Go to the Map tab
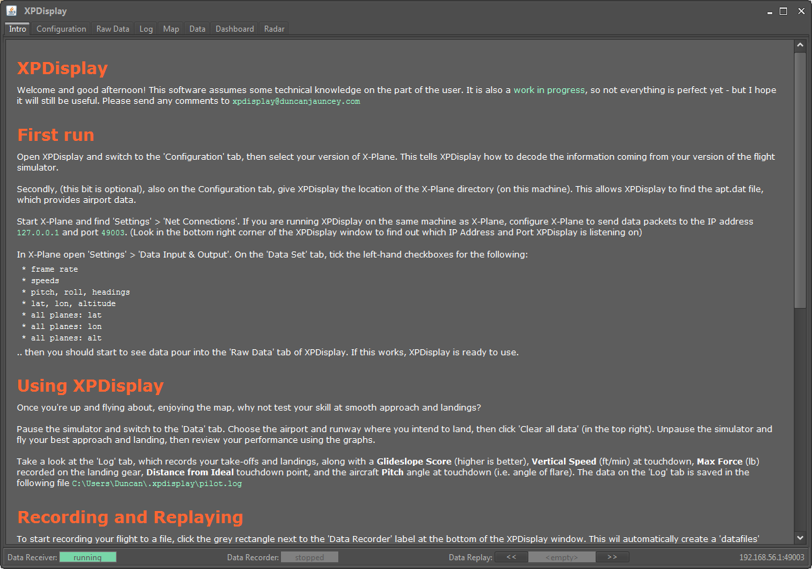 [171, 29]
